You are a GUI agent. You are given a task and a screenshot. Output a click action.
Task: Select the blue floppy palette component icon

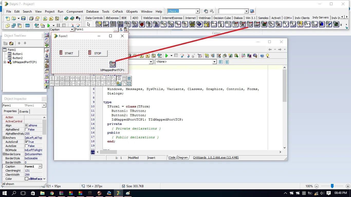[x=321, y=24]
